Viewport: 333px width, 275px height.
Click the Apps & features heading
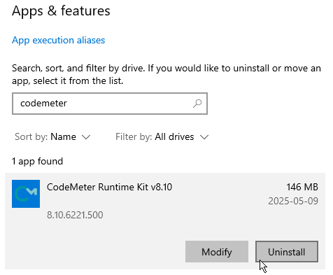[61, 10]
